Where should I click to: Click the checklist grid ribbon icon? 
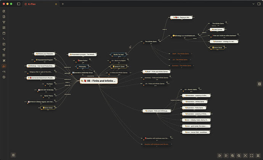point(4,55)
